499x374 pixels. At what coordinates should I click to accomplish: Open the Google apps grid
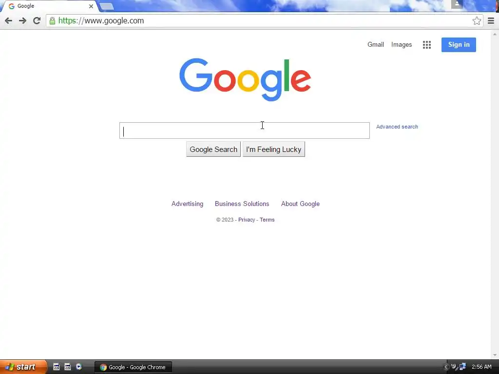click(427, 45)
